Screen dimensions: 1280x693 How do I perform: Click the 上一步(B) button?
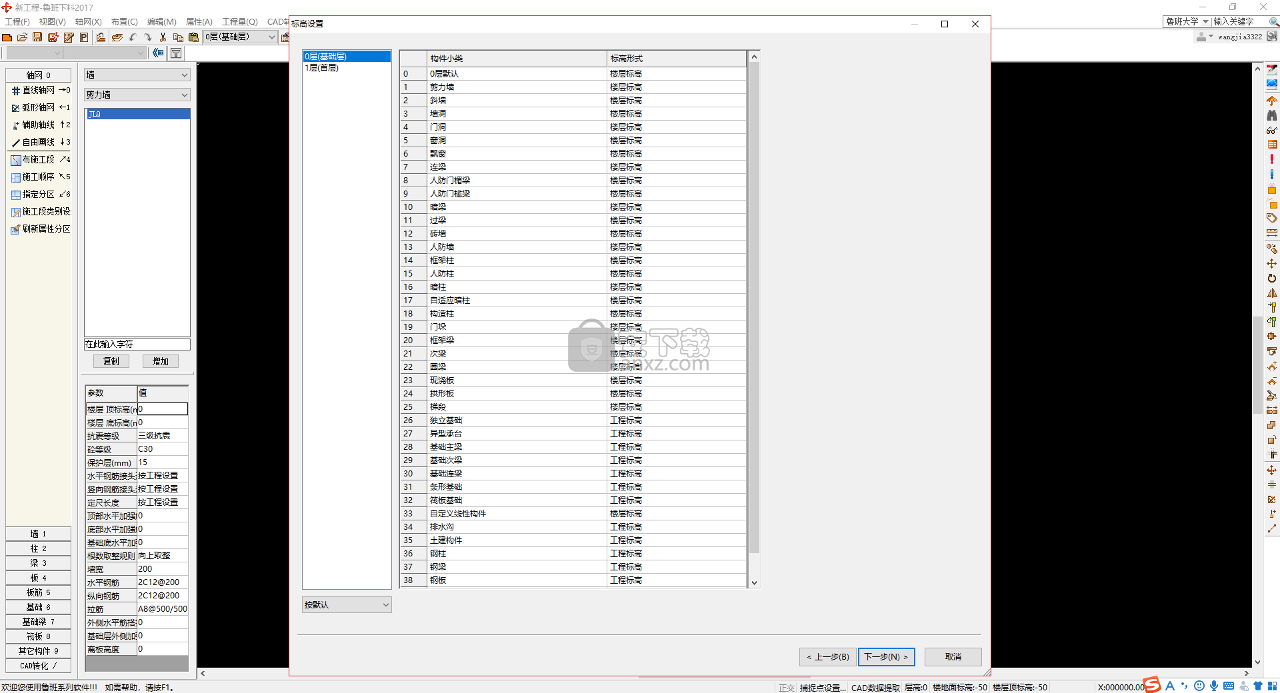coord(828,657)
